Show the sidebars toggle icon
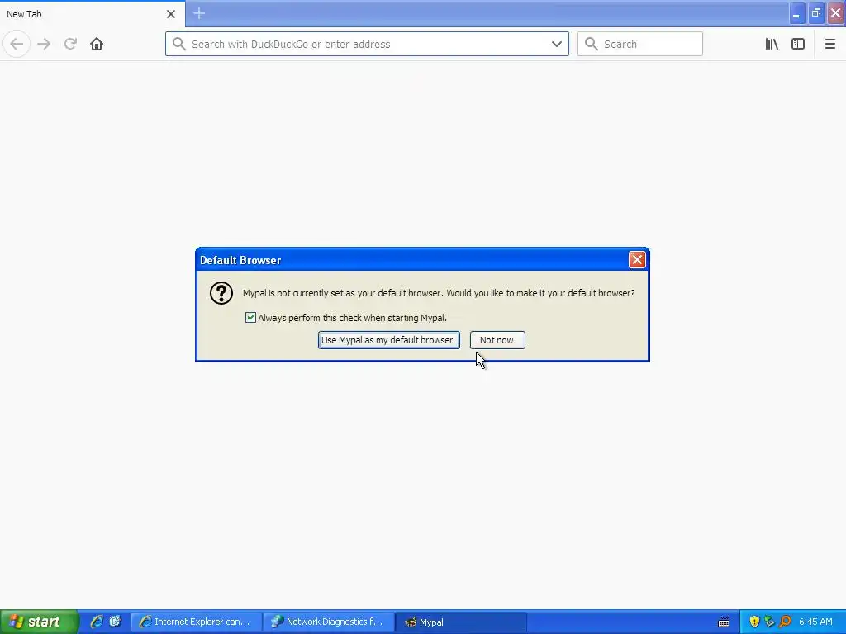The image size is (846, 634). (798, 44)
